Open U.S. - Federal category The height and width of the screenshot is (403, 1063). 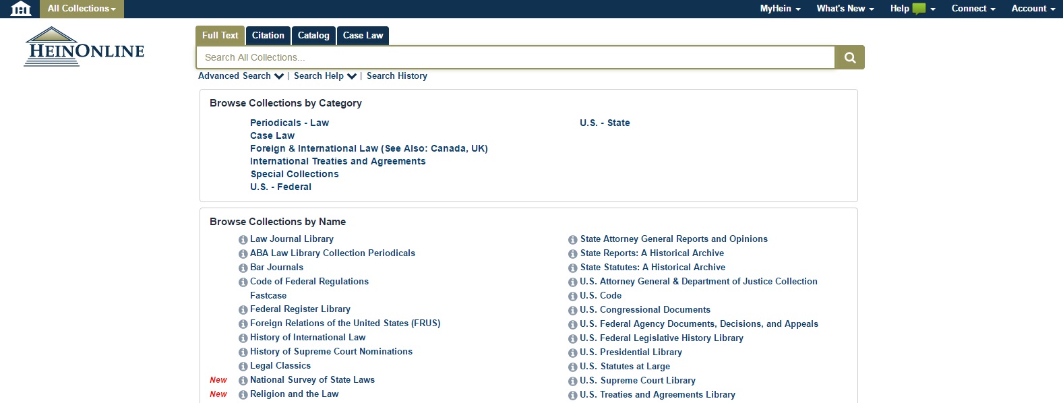point(280,187)
